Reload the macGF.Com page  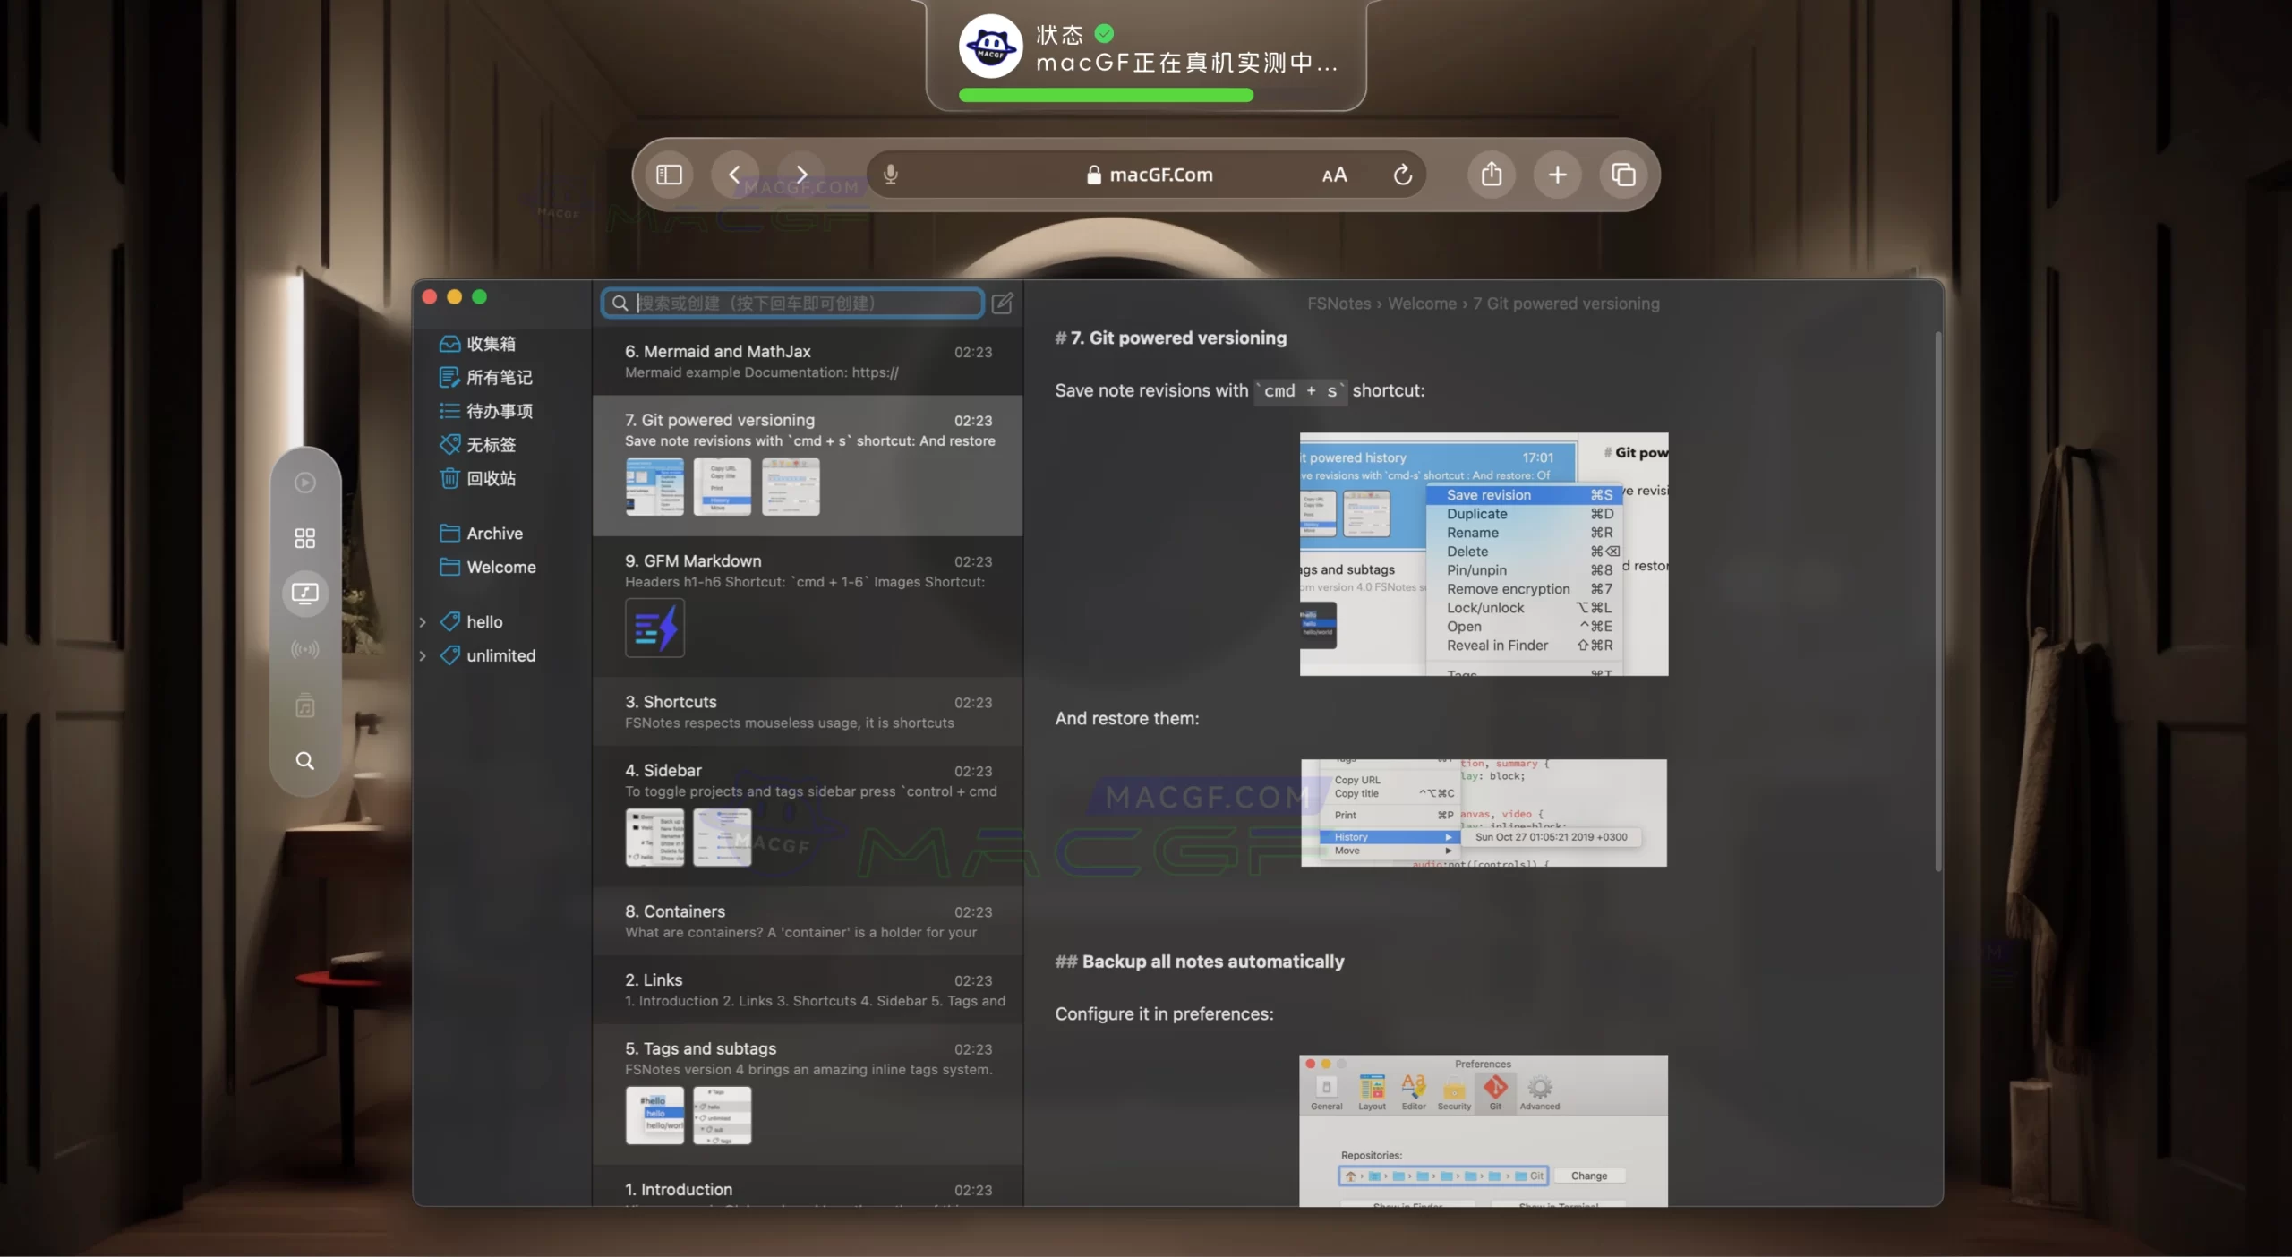(1402, 174)
